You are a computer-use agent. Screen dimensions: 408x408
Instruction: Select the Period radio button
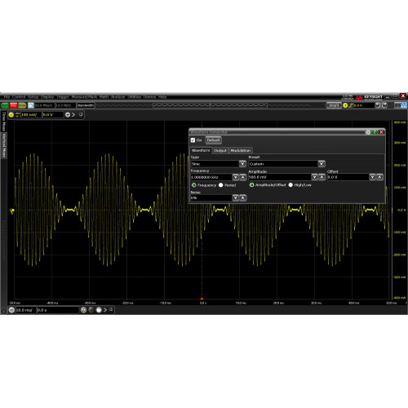(221, 185)
